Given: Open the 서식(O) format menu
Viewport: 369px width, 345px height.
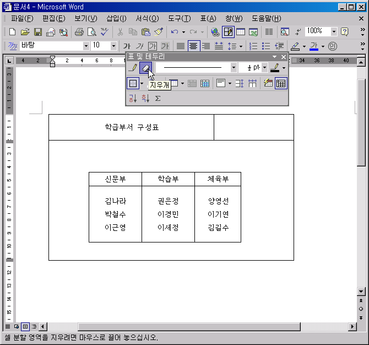Looking at the screenshot, I should [x=147, y=18].
